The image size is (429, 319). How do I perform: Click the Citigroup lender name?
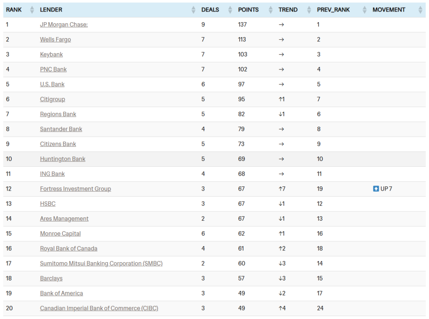[52, 100]
